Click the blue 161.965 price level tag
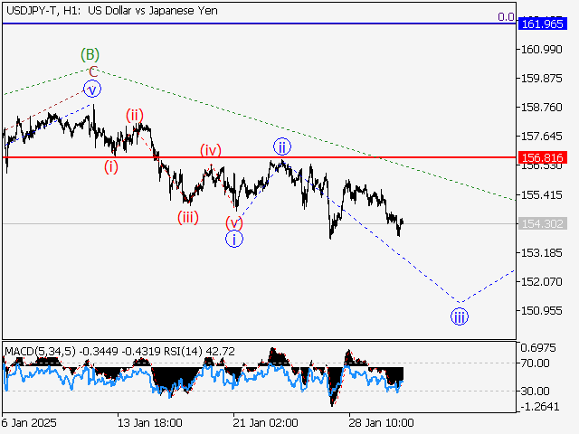579x434 pixels. point(540,23)
